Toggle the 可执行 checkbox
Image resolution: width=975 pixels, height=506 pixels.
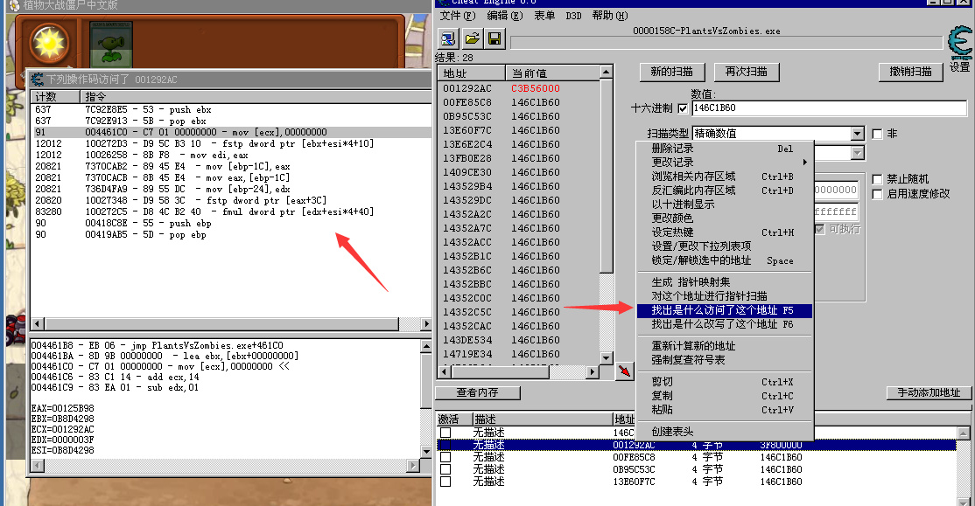pyautogui.click(x=820, y=229)
